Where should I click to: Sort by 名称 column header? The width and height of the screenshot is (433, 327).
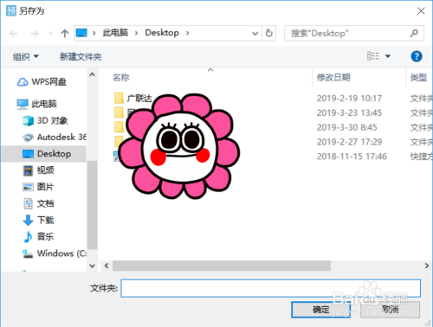tap(121, 77)
